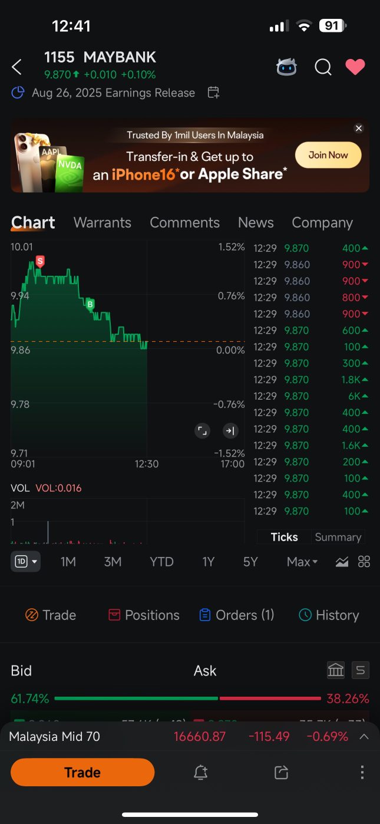Tap the depth levels icon beside Ask
380x824 pixels.
tap(361, 670)
